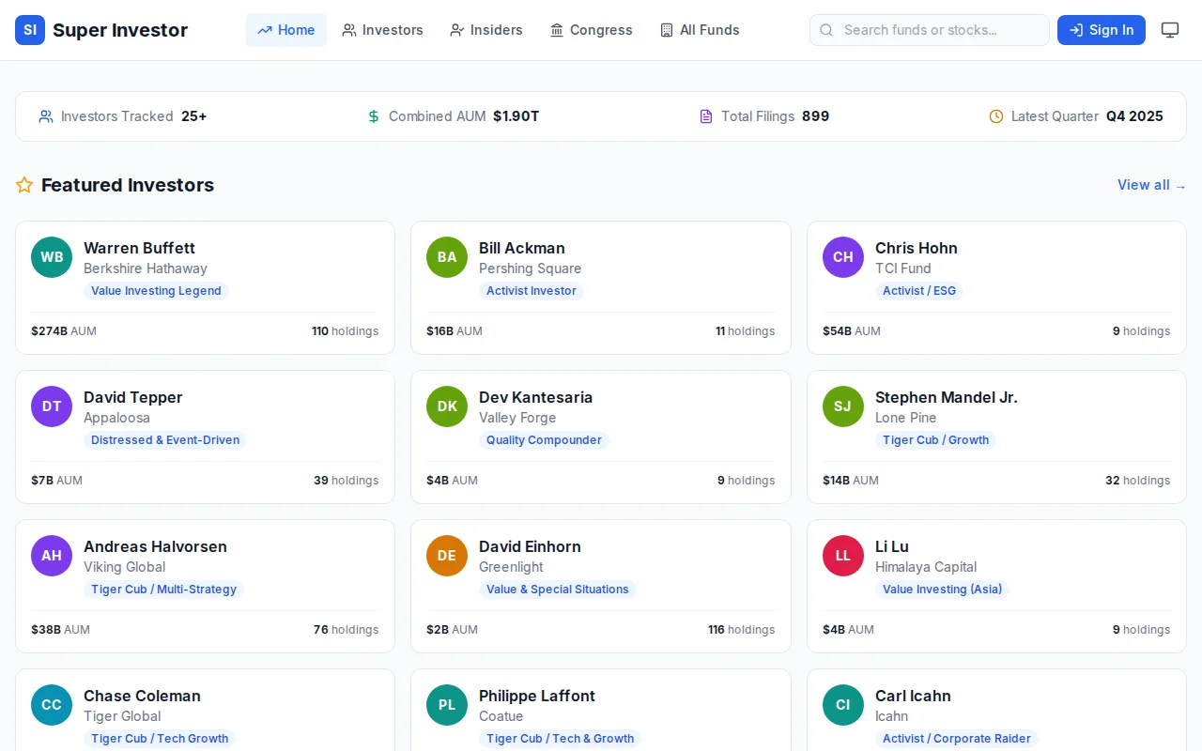Go to the Investors tab
This screenshot has width=1202, height=751.
click(382, 30)
